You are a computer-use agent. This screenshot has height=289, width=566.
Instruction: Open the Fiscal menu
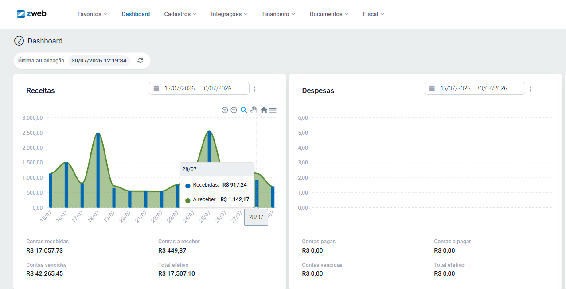(374, 14)
